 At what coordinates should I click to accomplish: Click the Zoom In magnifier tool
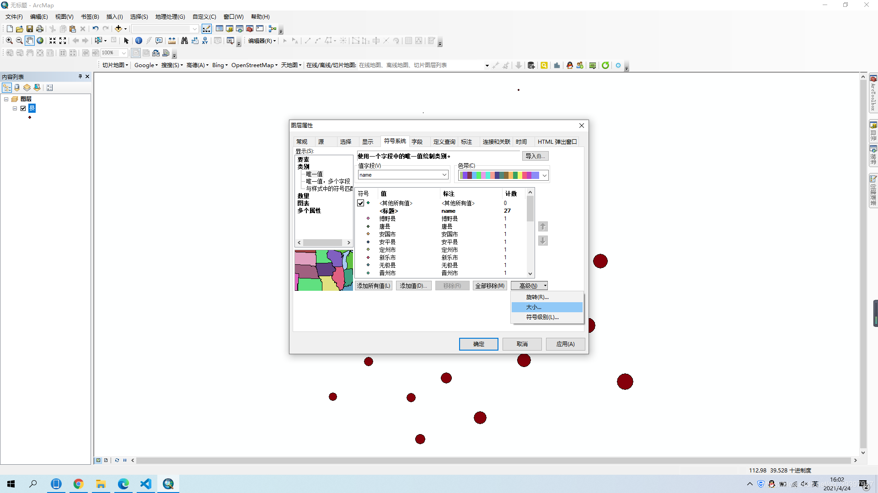pyautogui.click(x=9, y=41)
